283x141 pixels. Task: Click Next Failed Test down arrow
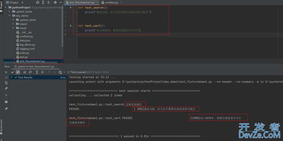pyautogui.click(x=55, y=72)
